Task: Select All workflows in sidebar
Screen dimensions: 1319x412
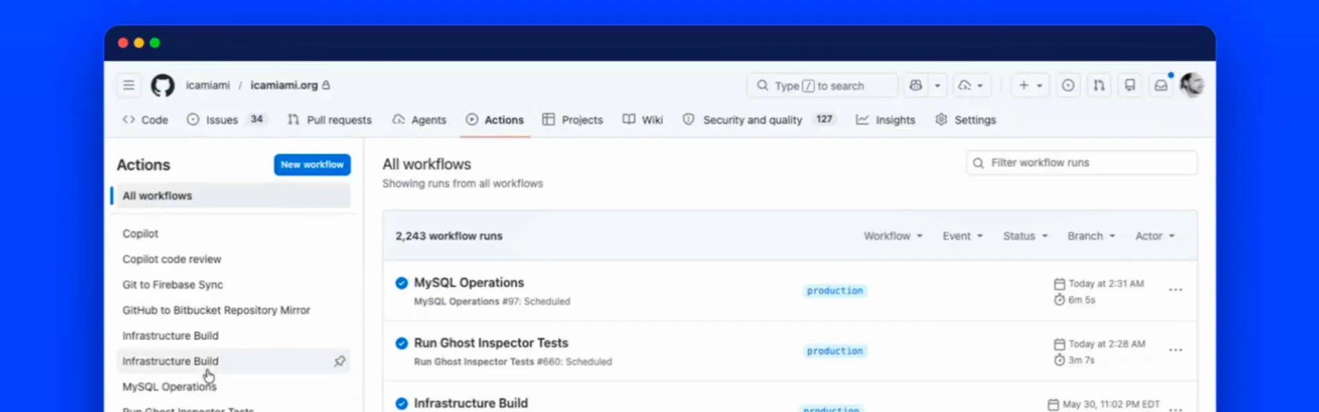Action: click(x=233, y=196)
